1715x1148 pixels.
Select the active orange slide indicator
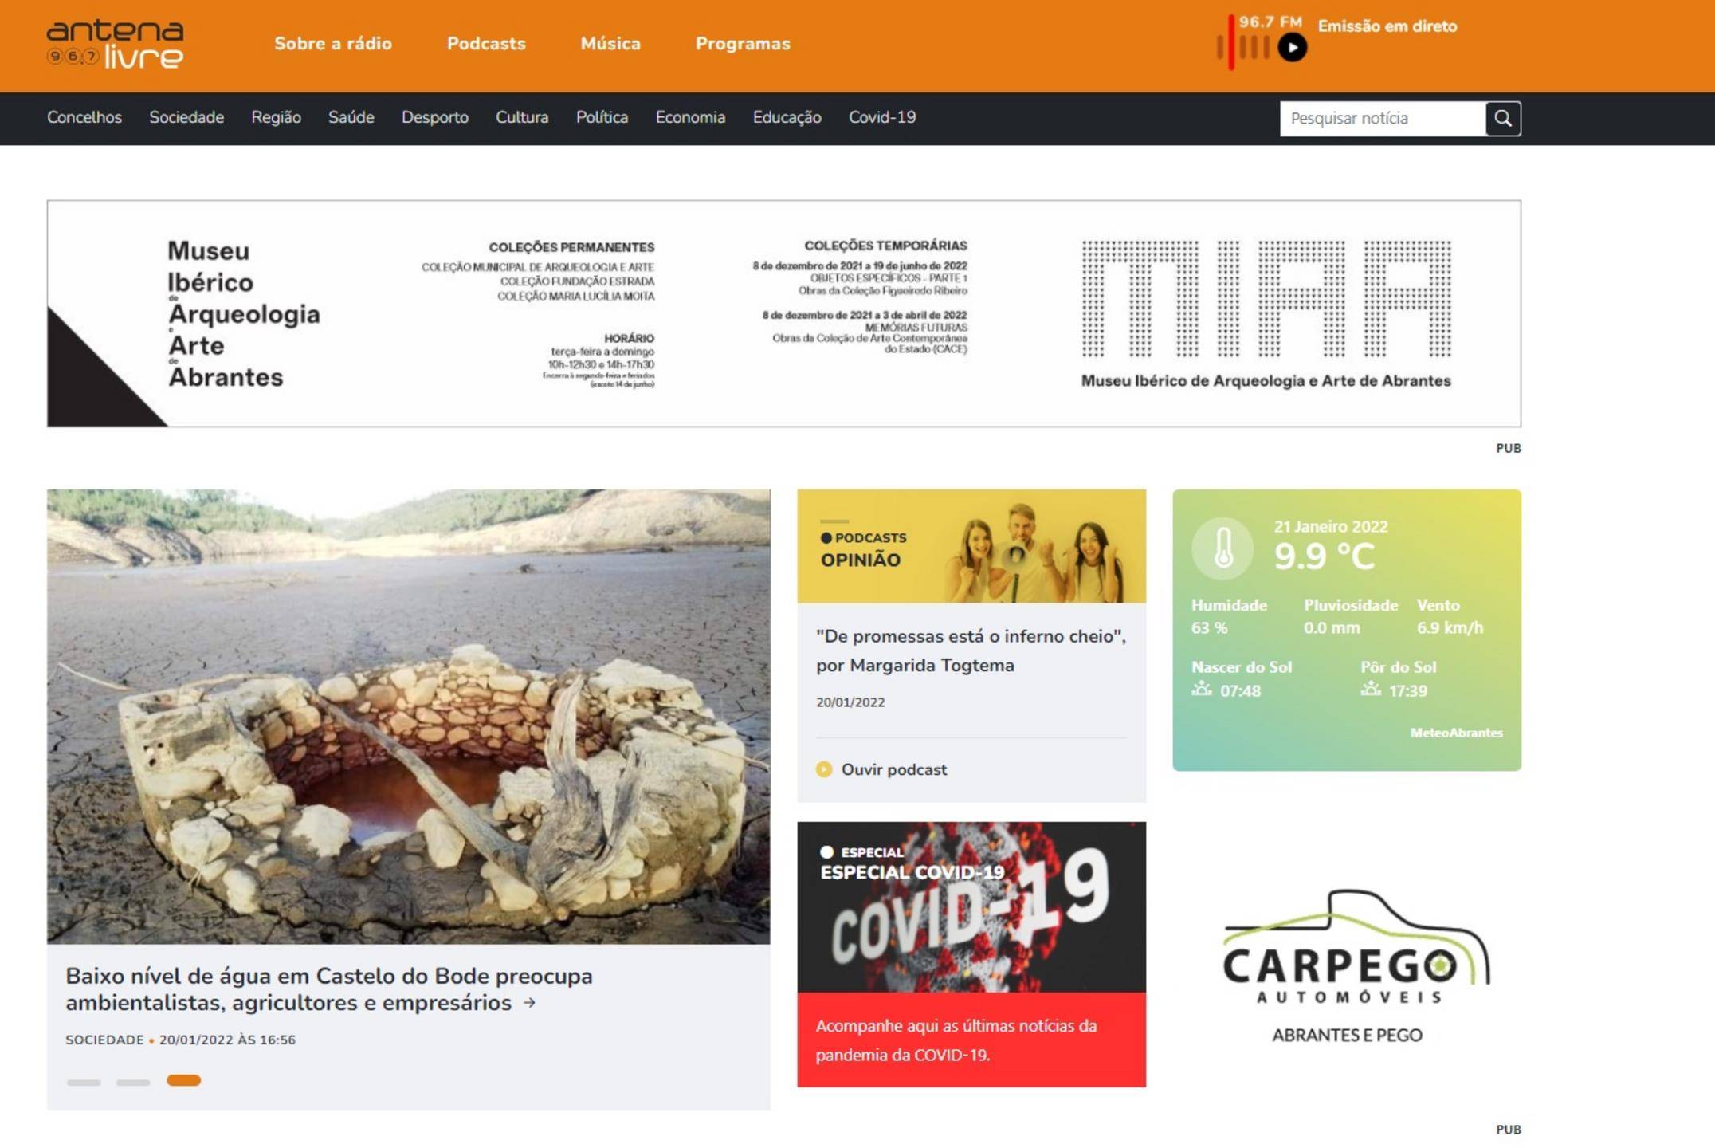click(183, 1081)
